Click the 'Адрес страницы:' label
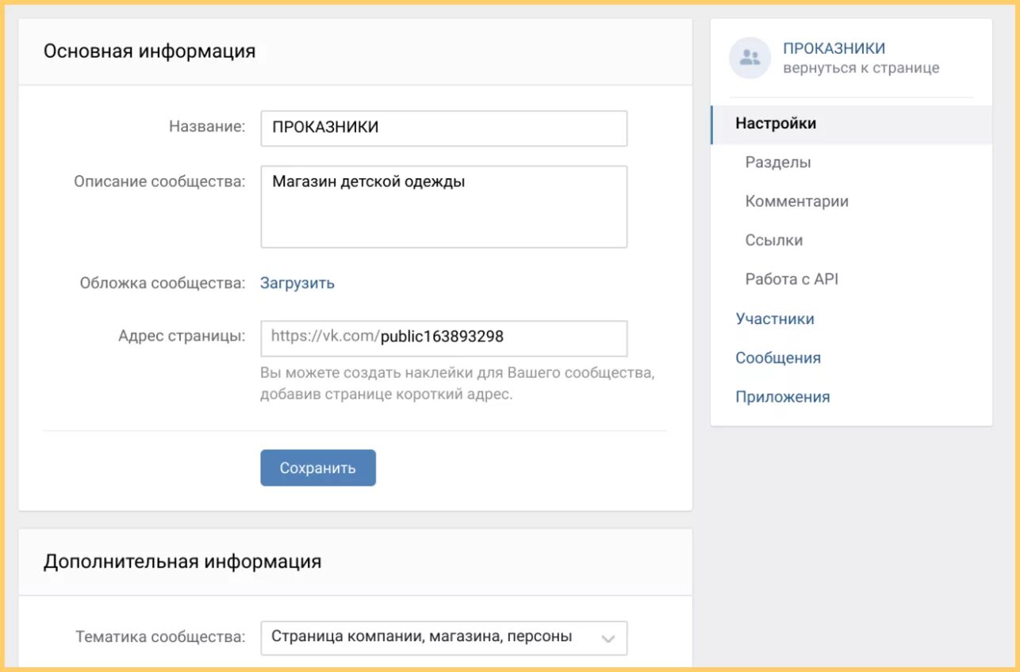Screen dimensions: 1020x672 (182, 336)
